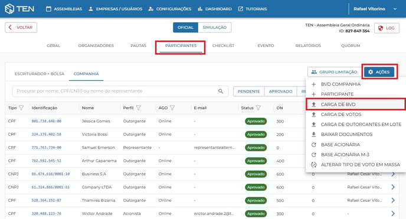This screenshot has width=406, height=219.
Task: Switch to the Geral tab
Action: (53, 46)
